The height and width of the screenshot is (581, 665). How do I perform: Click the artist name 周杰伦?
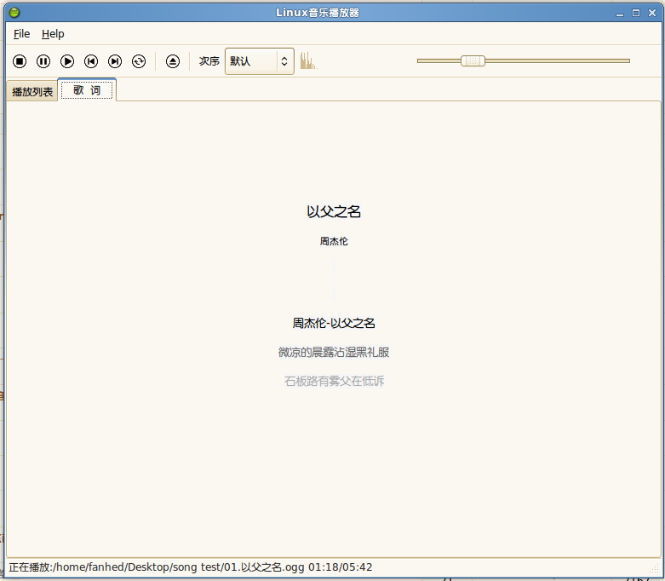(334, 241)
